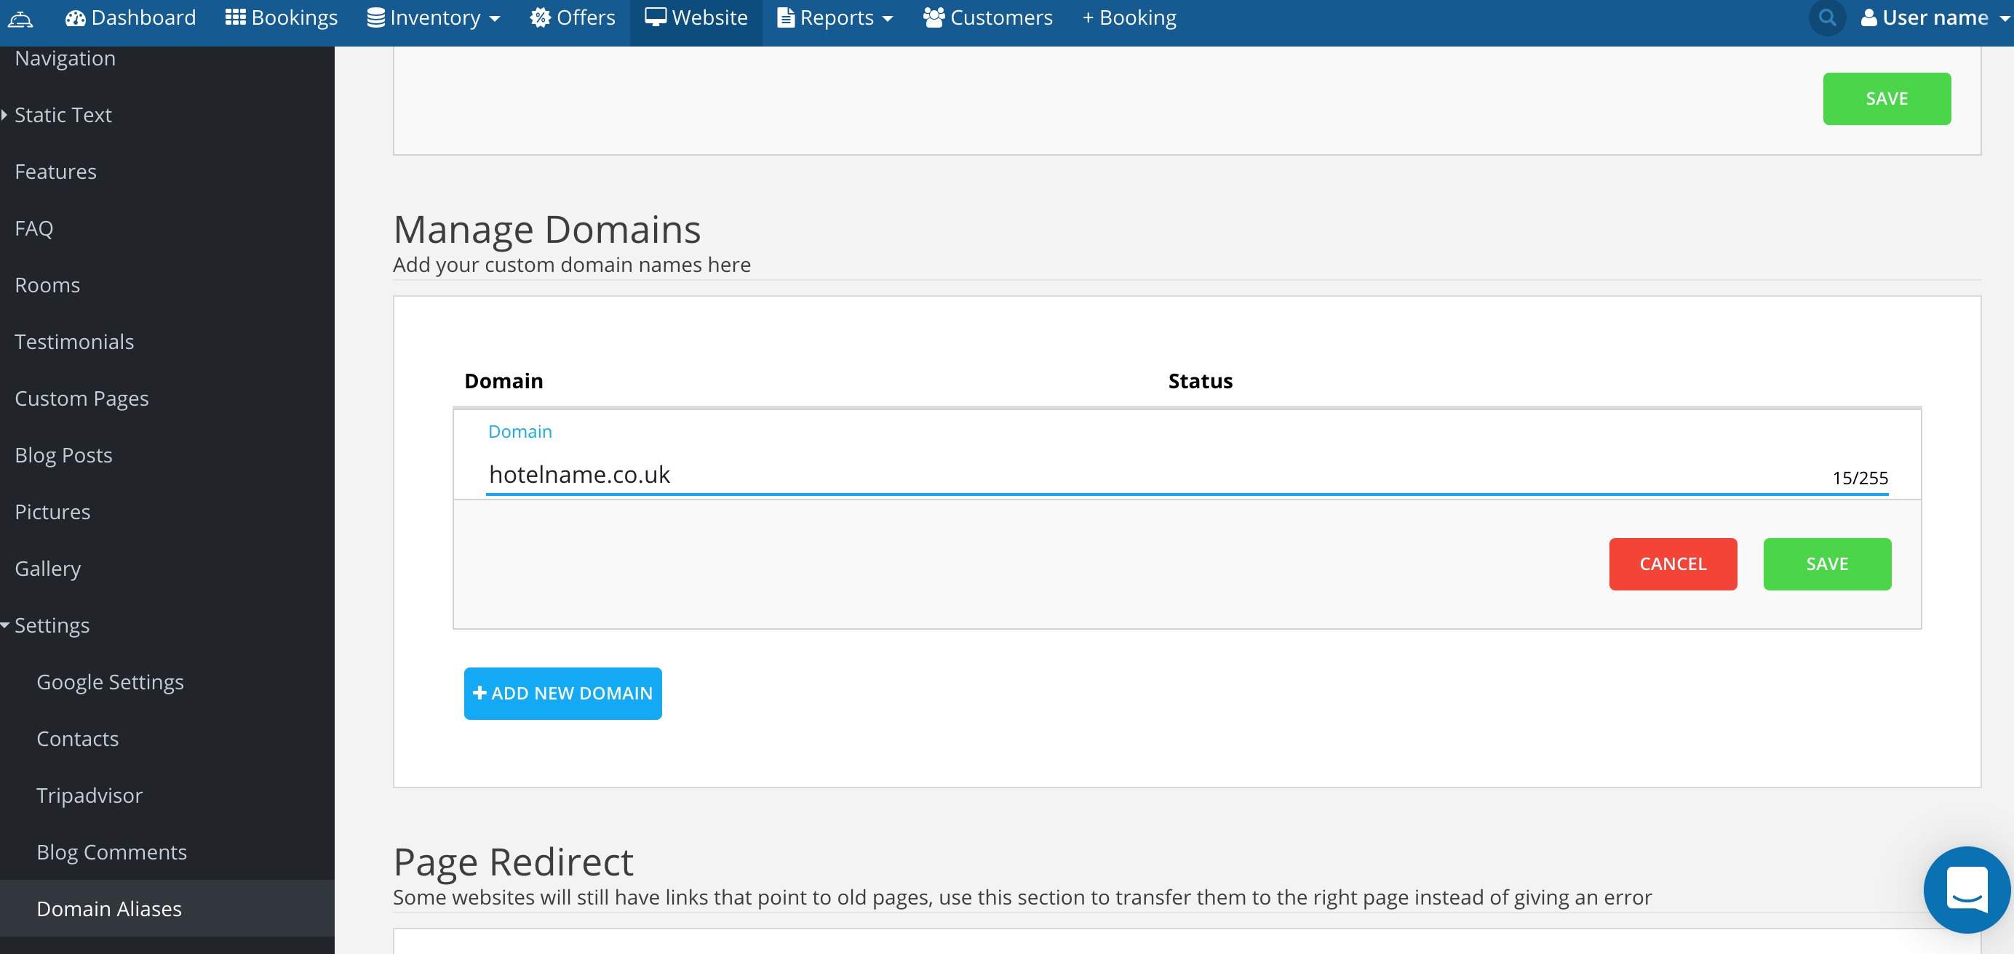
Task: Click the user profile icon
Action: (1869, 17)
